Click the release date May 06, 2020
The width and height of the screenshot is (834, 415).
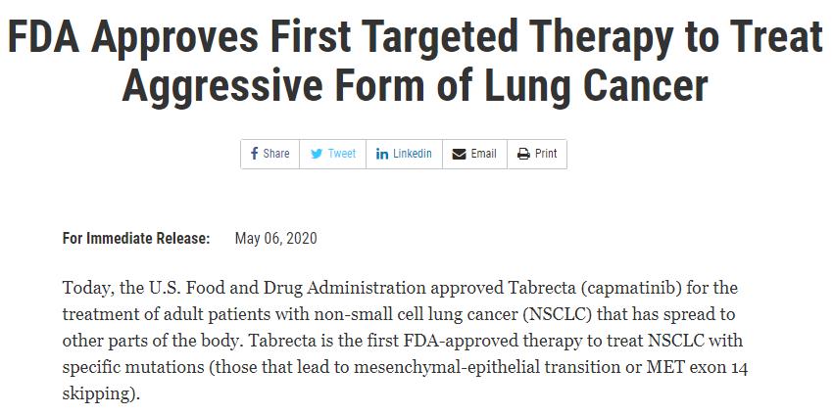[276, 238]
